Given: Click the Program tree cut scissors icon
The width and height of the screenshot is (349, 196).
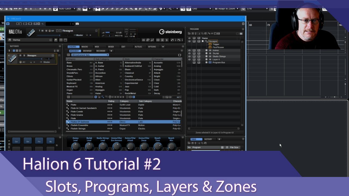Looking at the screenshot, I should (x=199, y=33).
